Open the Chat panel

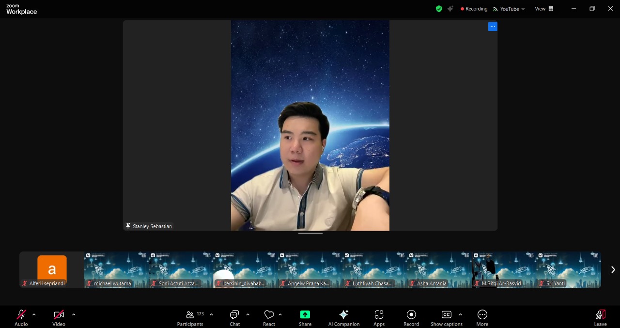pos(235,318)
